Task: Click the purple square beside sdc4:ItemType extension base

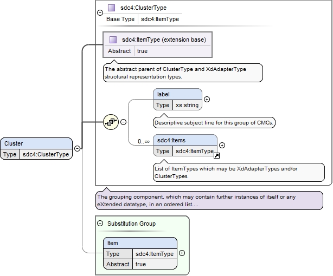Action: 113,40
